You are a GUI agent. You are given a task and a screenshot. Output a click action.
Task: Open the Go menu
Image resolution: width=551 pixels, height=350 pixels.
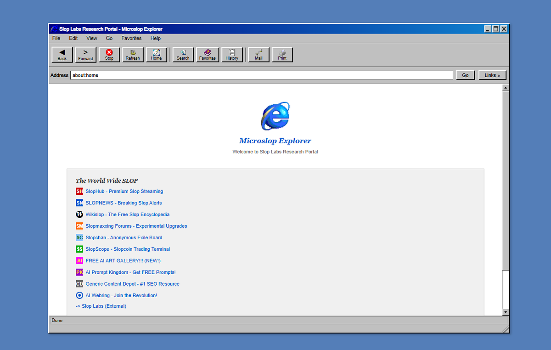pyautogui.click(x=109, y=38)
